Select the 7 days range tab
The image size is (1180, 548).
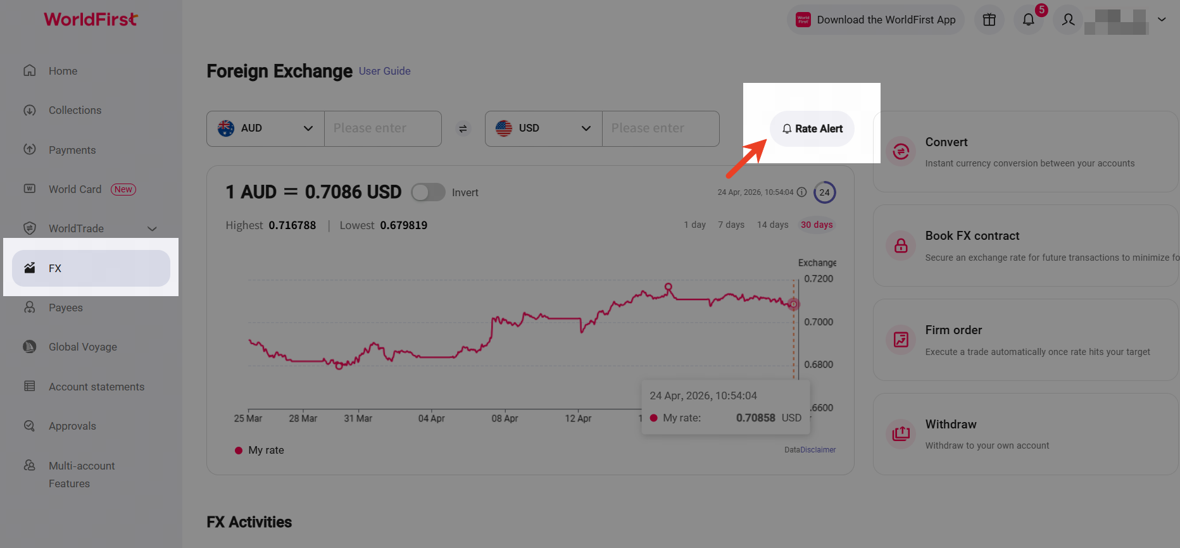[x=731, y=225]
